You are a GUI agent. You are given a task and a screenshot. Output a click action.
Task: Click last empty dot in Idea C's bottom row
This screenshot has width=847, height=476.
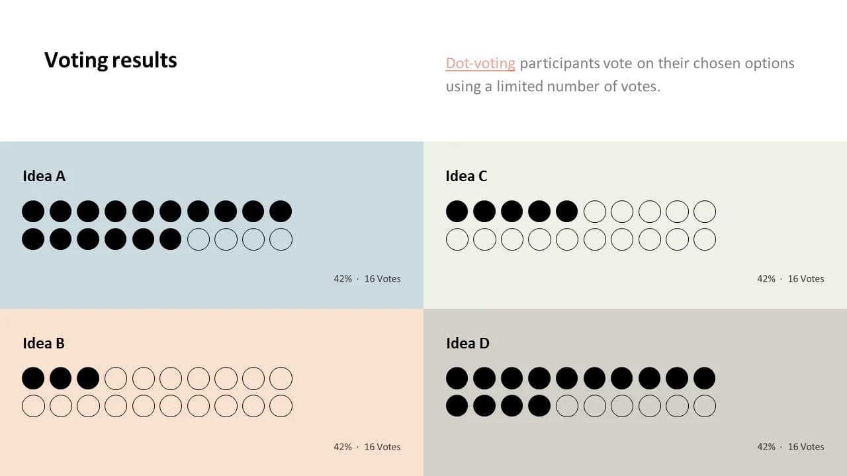tap(705, 239)
